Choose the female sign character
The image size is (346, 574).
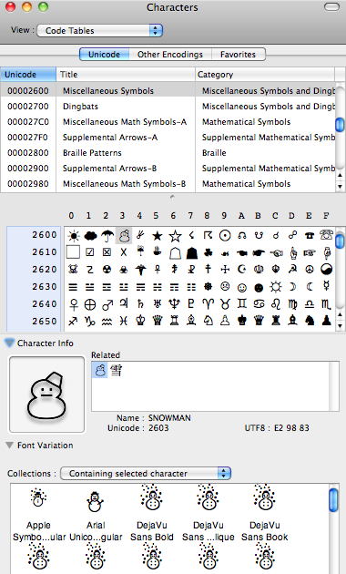click(x=74, y=304)
